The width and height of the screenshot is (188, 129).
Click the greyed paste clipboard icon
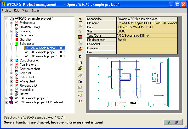(80, 87)
